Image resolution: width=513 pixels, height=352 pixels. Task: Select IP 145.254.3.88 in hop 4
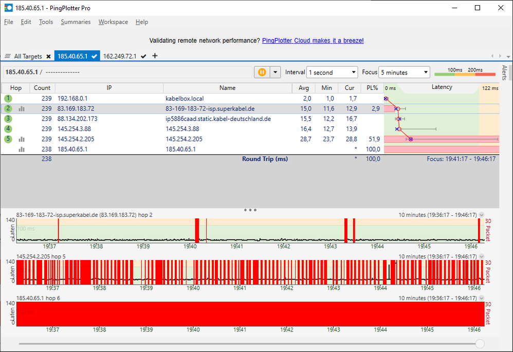click(74, 129)
